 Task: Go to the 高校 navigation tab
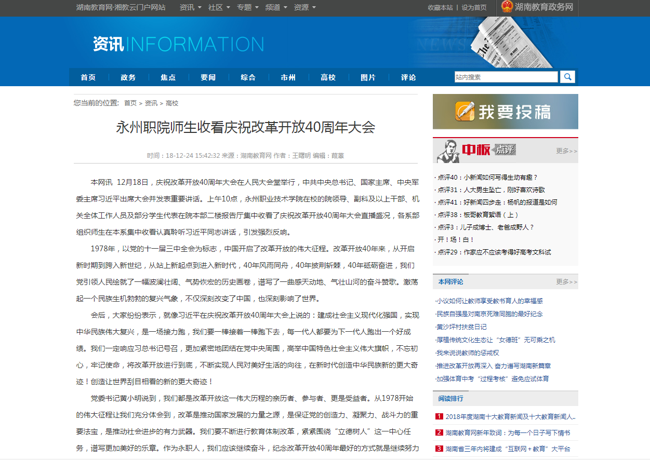coord(328,77)
